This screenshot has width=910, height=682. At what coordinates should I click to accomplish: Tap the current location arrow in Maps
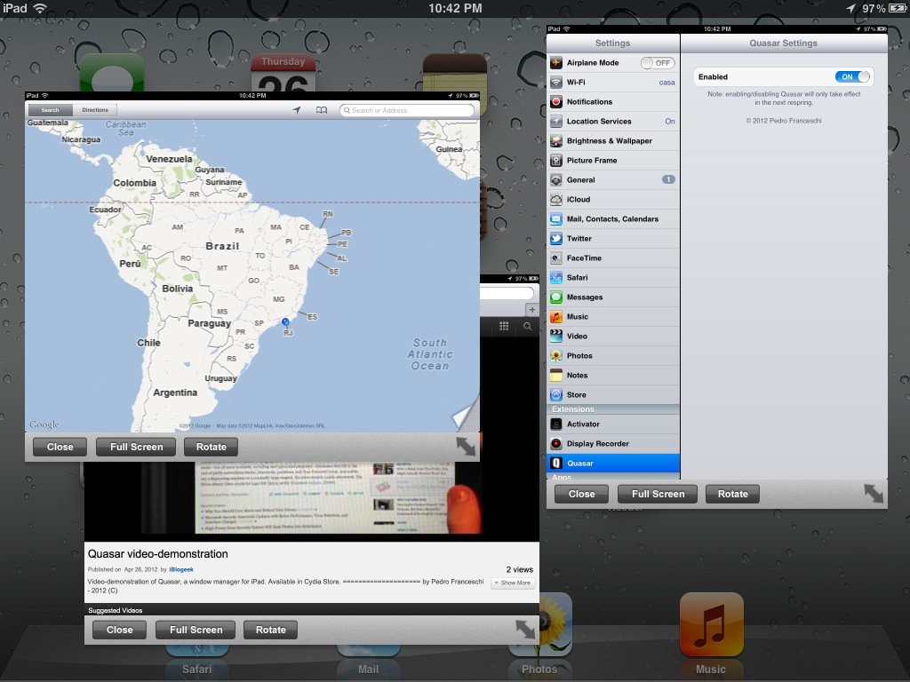[x=297, y=110]
